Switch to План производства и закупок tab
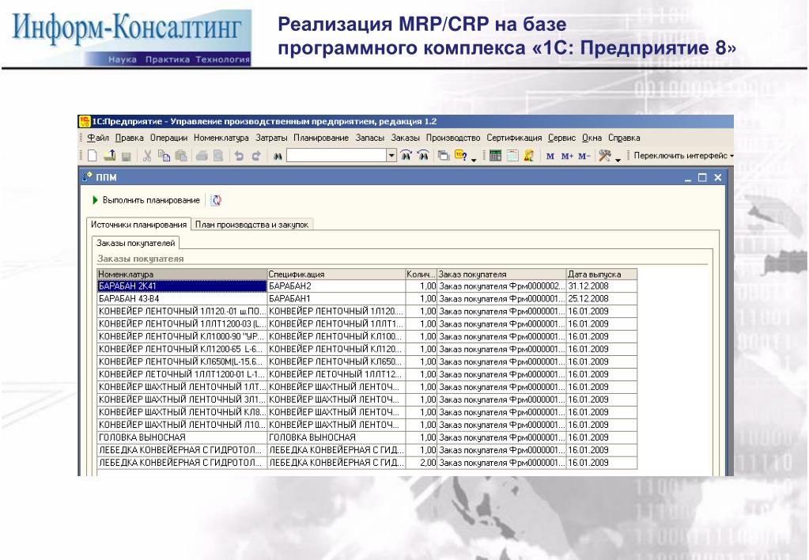Image resolution: width=809 pixels, height=560 pixels. point(251,225)
